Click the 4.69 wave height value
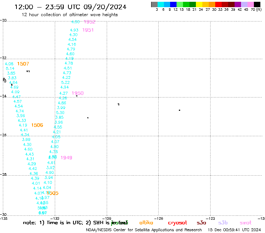265x233 pixels. point(14,87)
